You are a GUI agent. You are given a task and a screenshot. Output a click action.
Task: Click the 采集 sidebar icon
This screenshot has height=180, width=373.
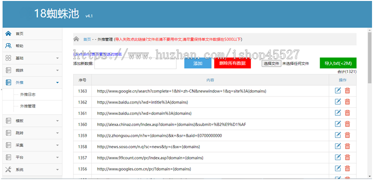point(8,145)
